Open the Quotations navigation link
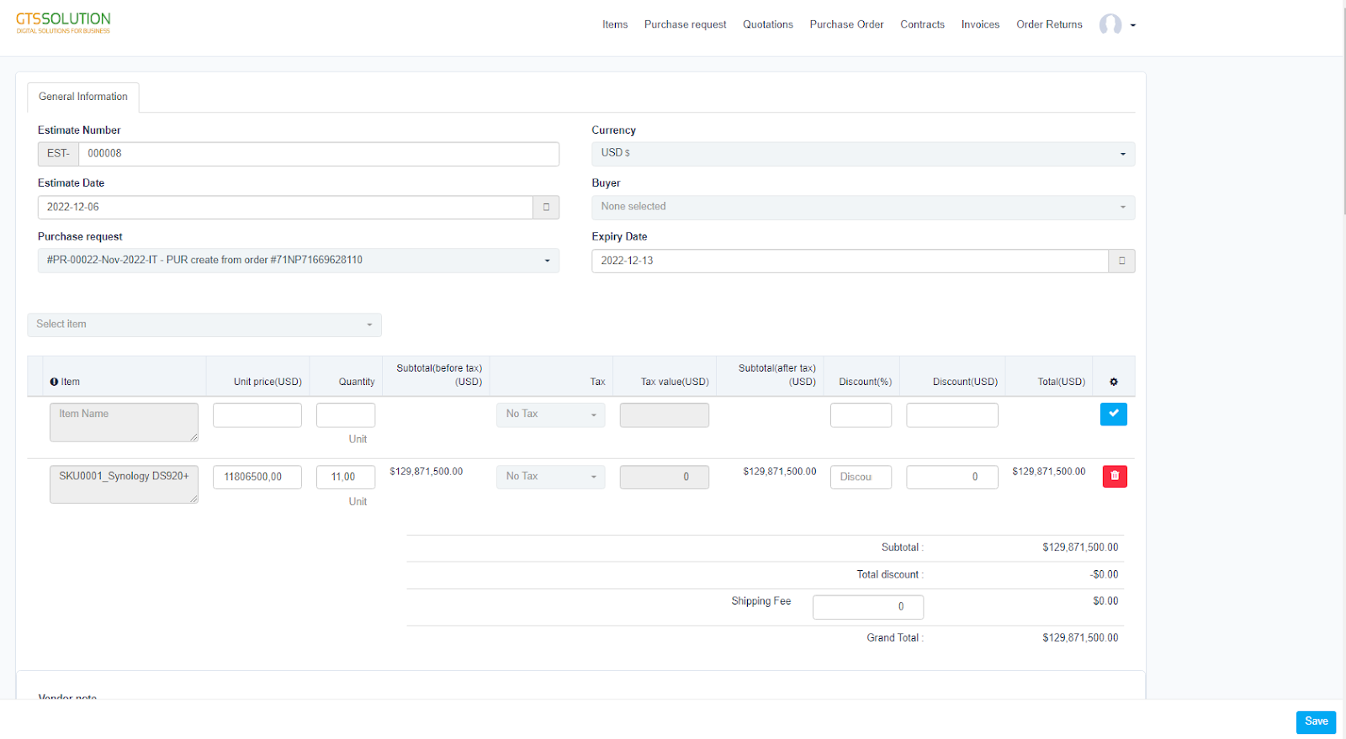Screen dimensions: 1346x739 767,24
